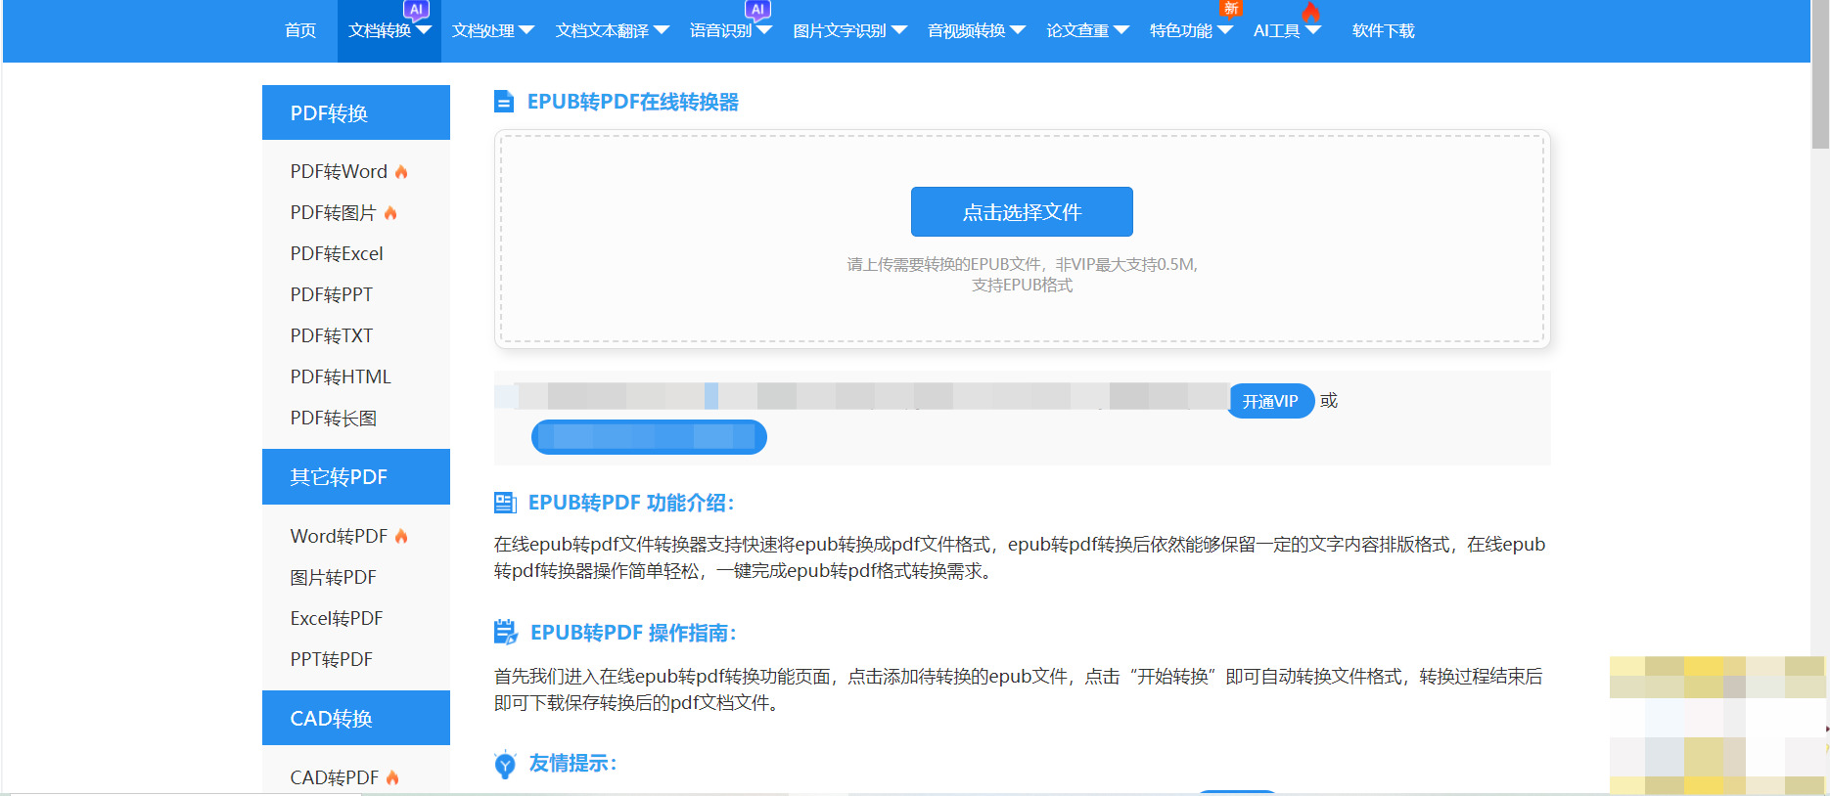The image size is (1830, 796).
Task: Click the flame icon next to PDF转图片
Action: pyautogui.click(x=390, y=213)
